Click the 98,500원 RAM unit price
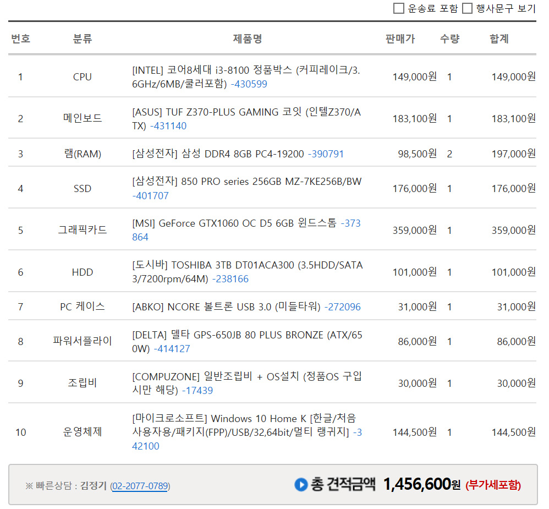 418,154
